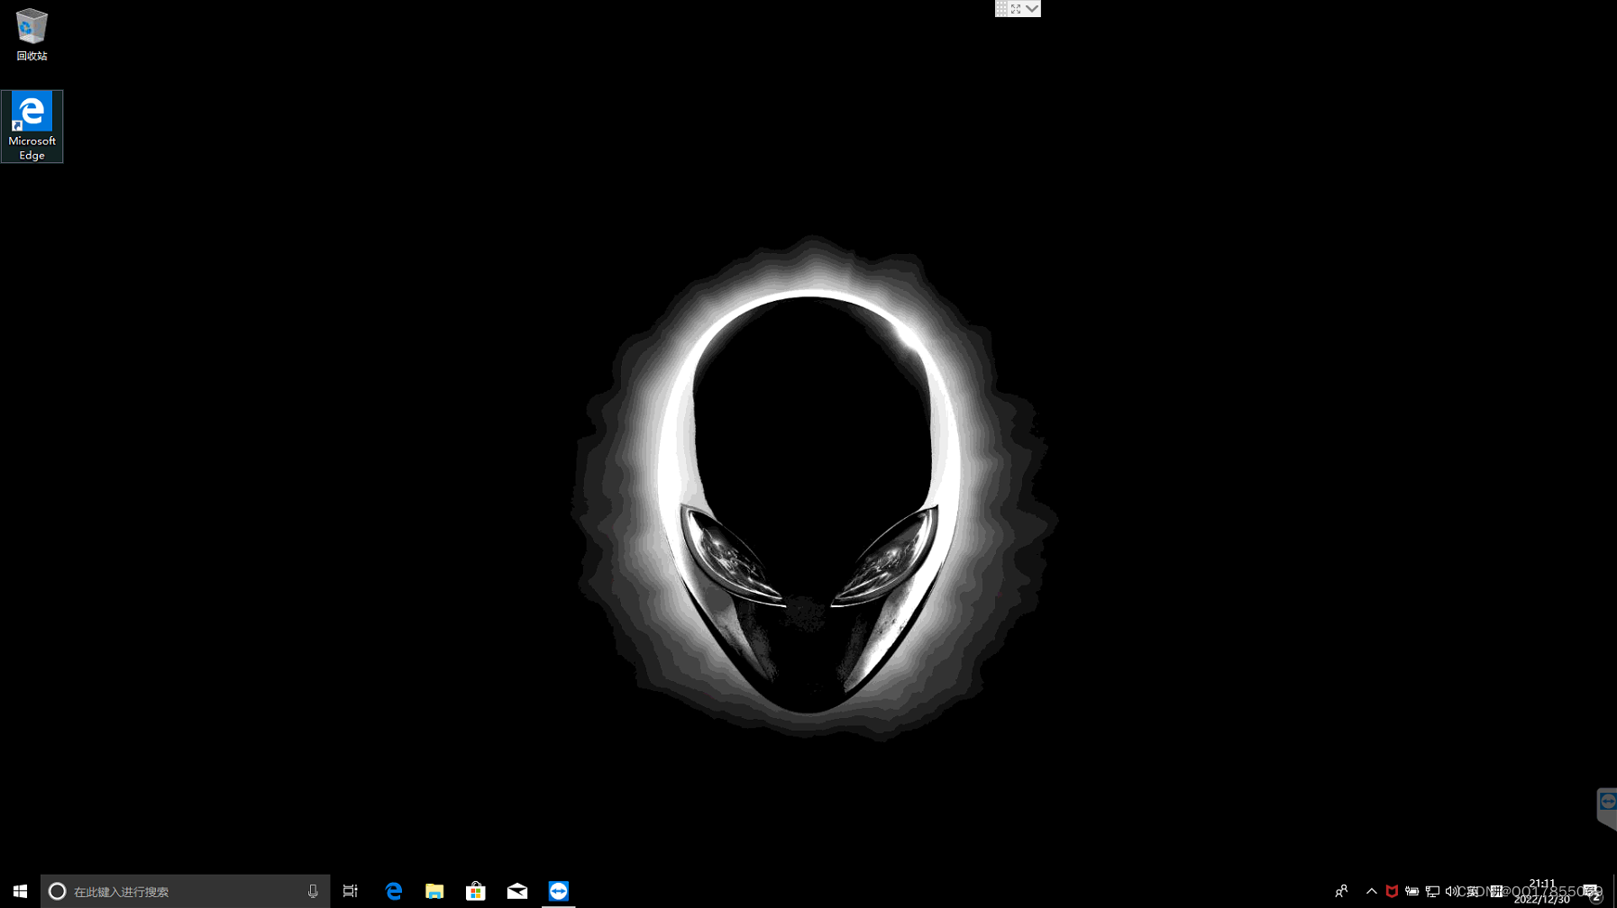Viewport: 1617px width, 908px height.
Task: Select the Recycle Bin desktop icon
Action: [32, 34]
